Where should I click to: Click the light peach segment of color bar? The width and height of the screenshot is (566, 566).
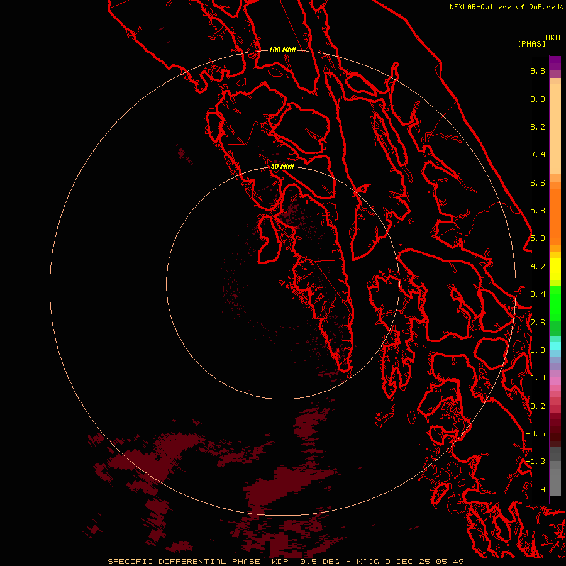[x=555, y=129]
